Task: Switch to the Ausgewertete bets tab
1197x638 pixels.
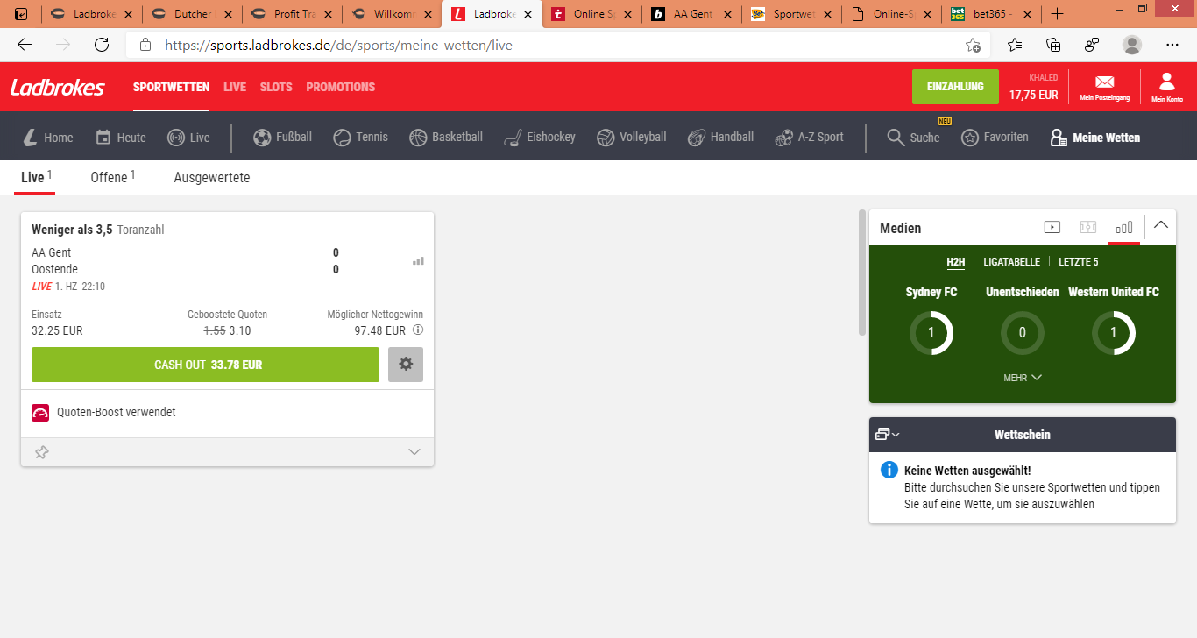Action: click(212, 177)
